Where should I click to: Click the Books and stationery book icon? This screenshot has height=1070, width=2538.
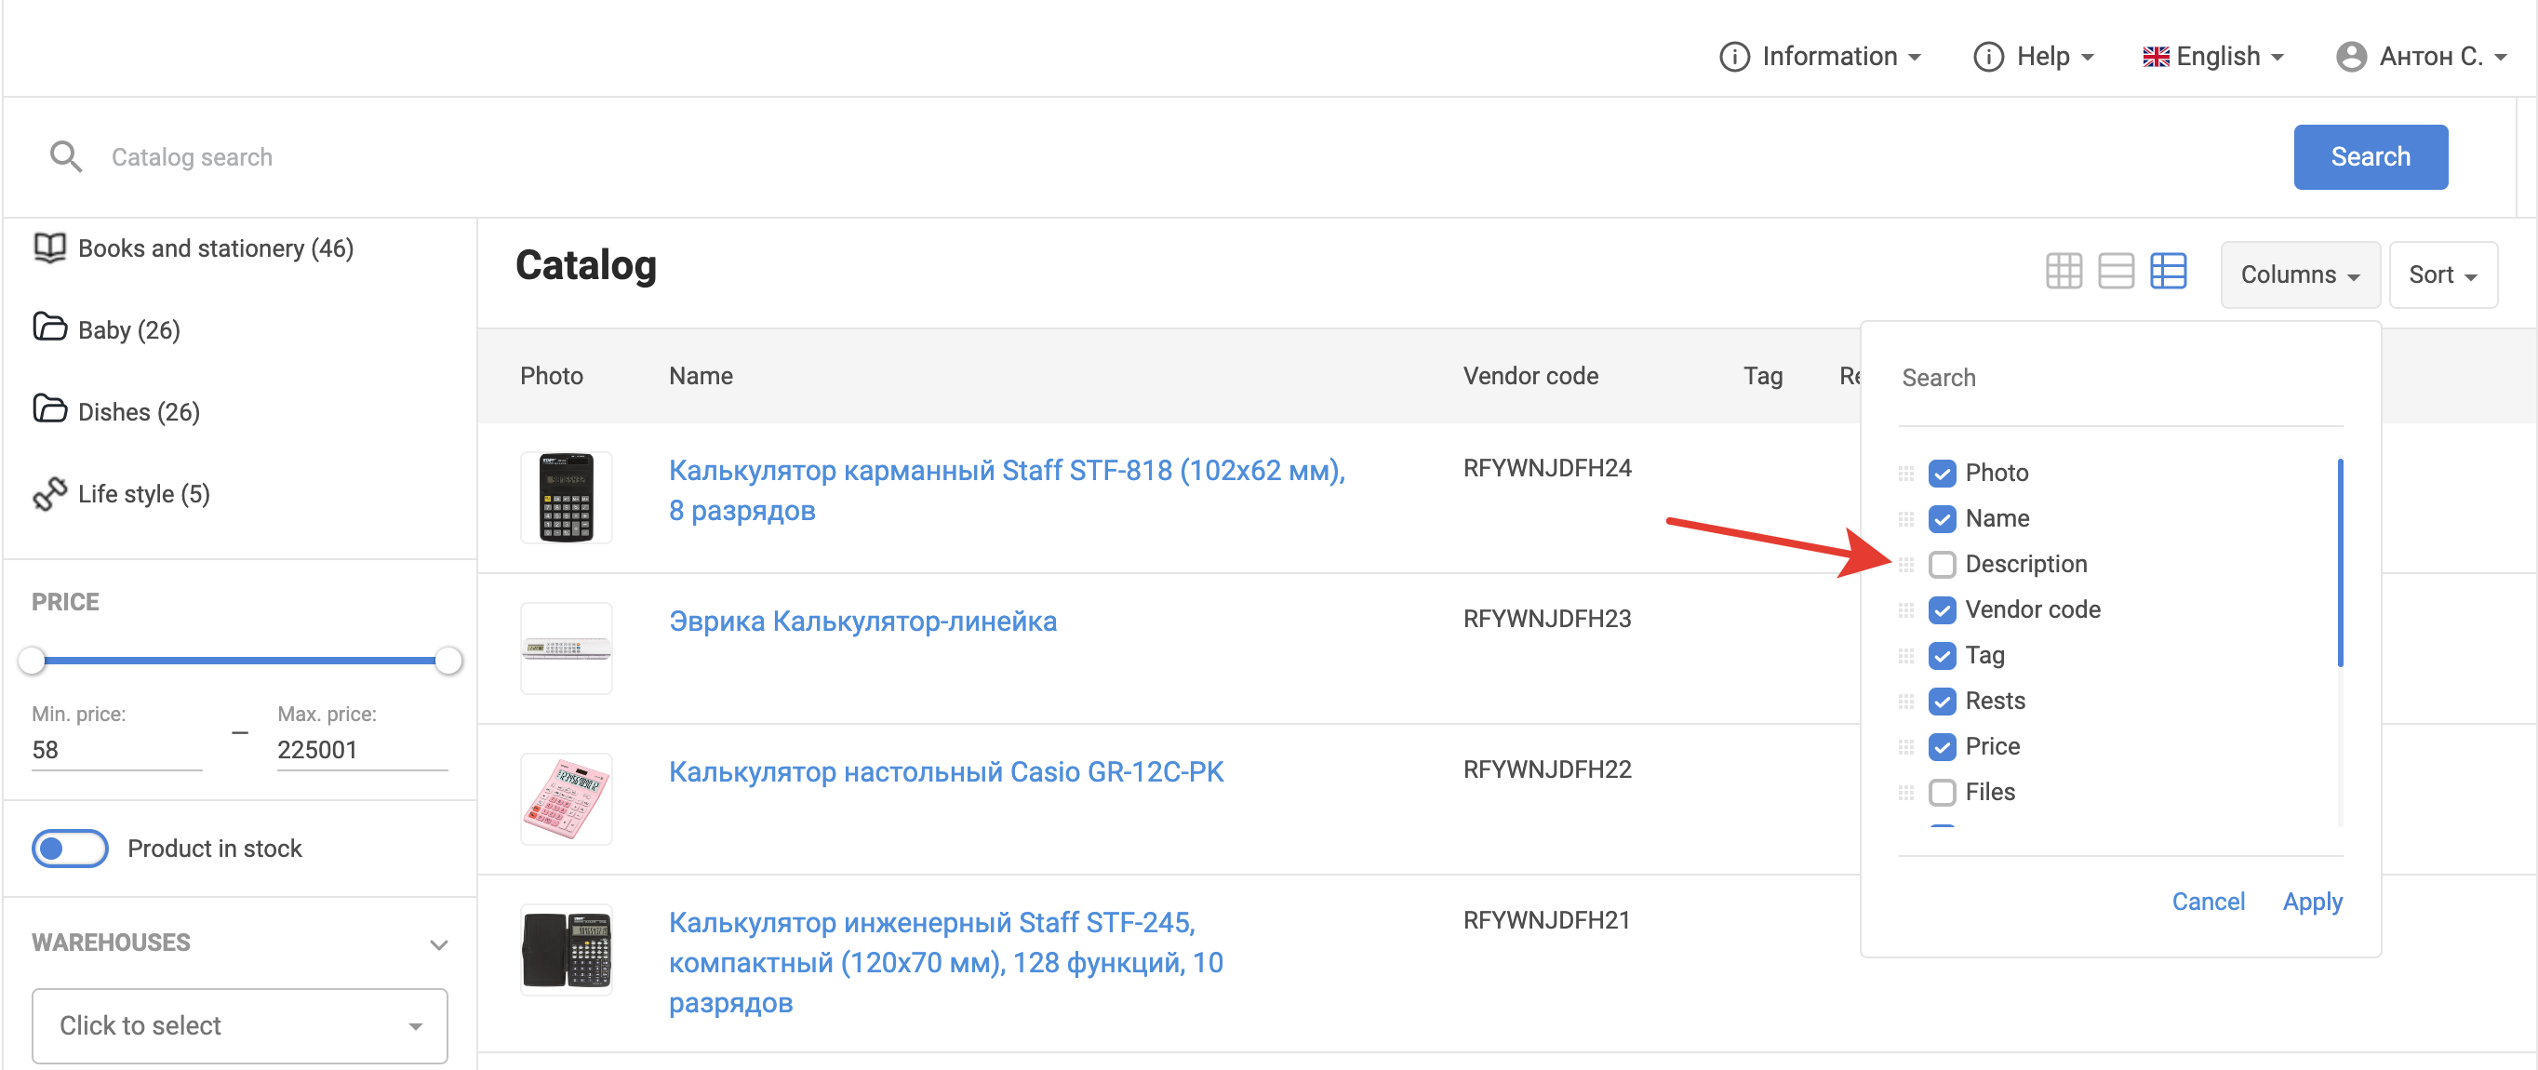49,247
